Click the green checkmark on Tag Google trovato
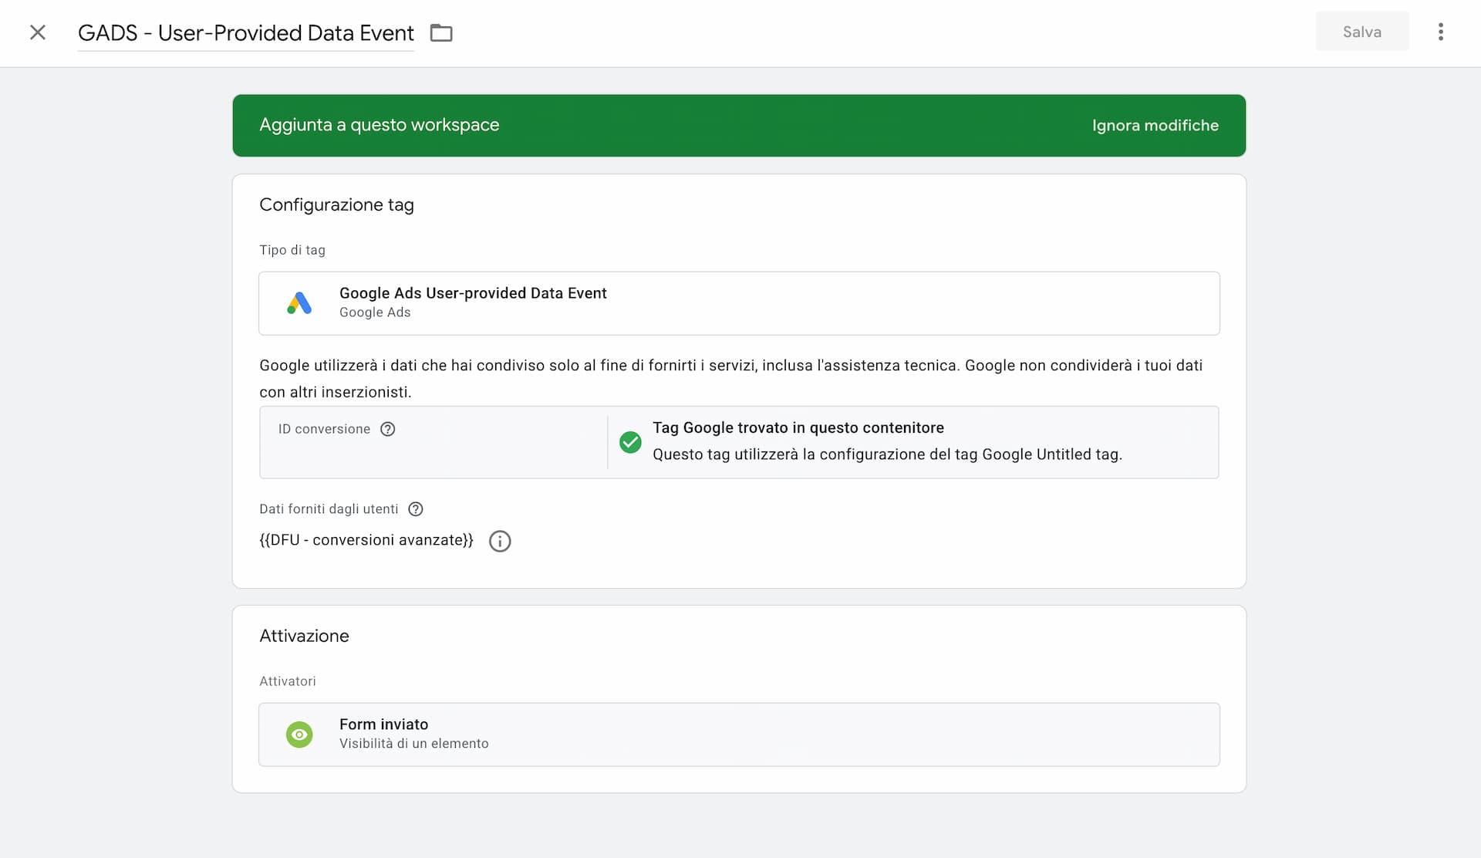Viewport: 1481px width, 858px height. tap(630, 442)
